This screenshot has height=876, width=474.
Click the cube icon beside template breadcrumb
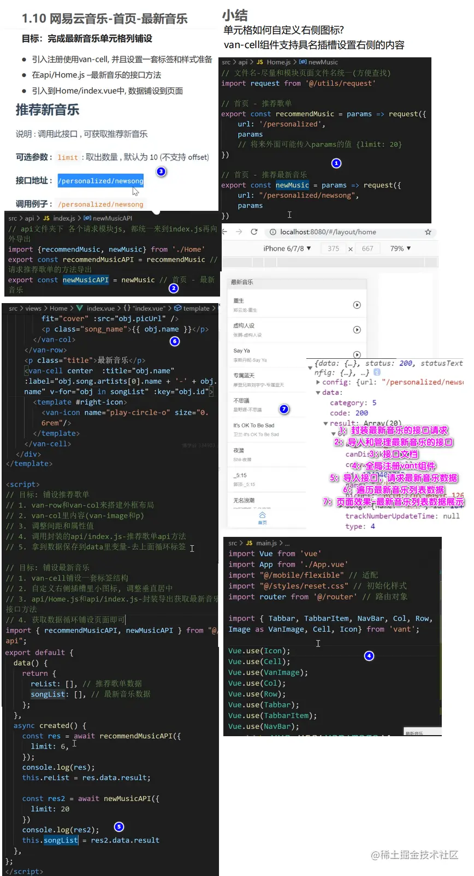point(177,309)
